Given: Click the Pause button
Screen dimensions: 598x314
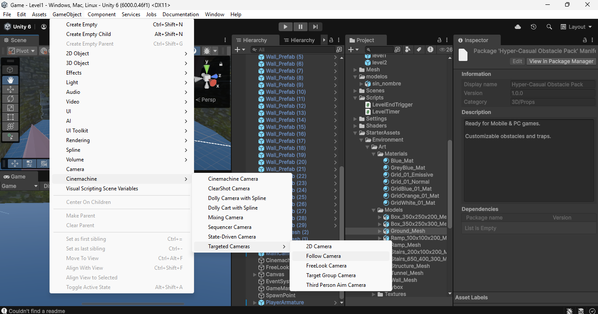Looking at the screenshot, I should [x=300, y=27].
